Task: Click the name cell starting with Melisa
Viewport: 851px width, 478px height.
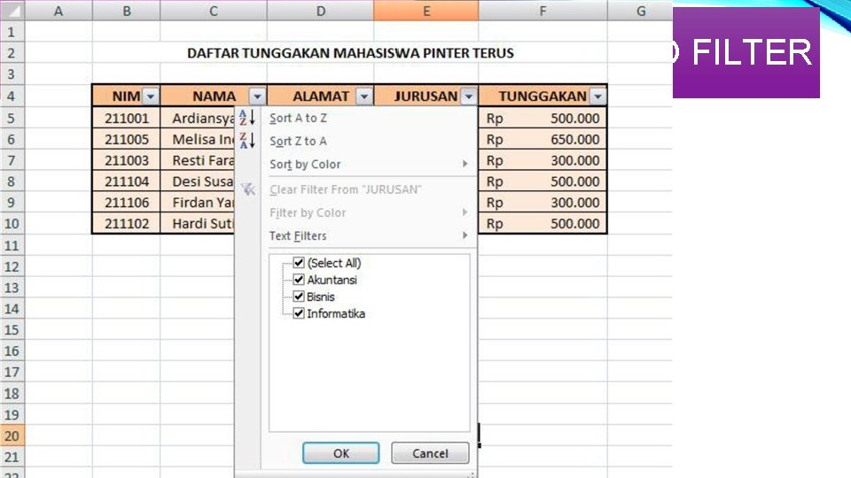Action: click(198, 139)
